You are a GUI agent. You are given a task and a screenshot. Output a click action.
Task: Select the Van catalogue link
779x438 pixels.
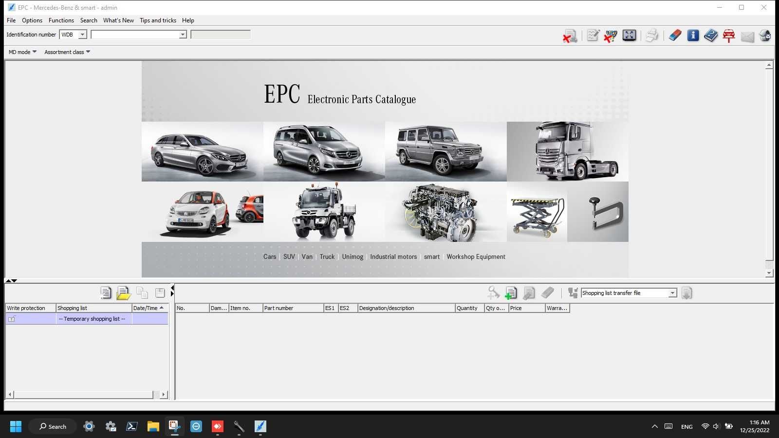tap(307, 257)
